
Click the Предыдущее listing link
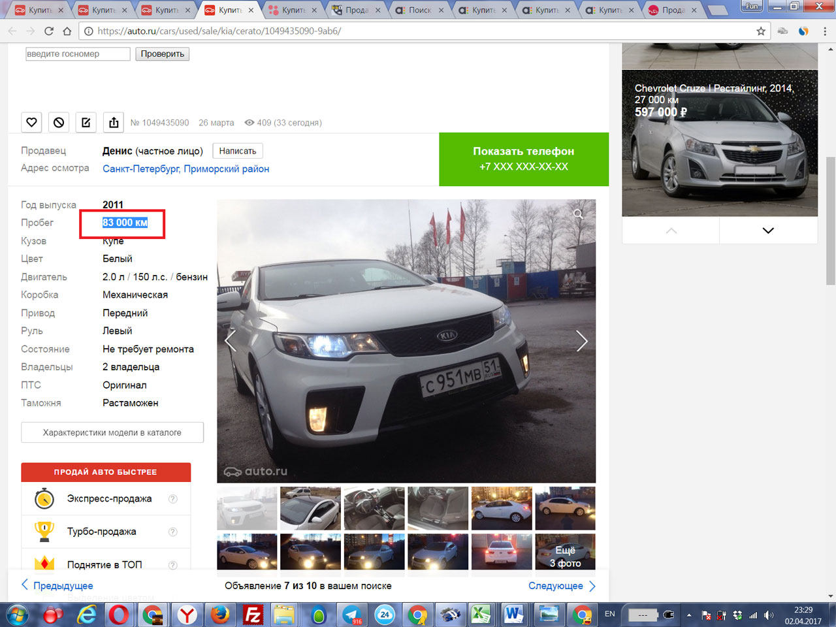tap(57, 585)
